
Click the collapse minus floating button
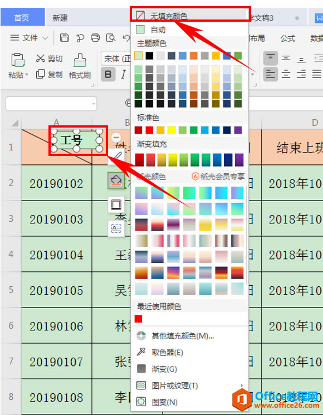point(116,138)
